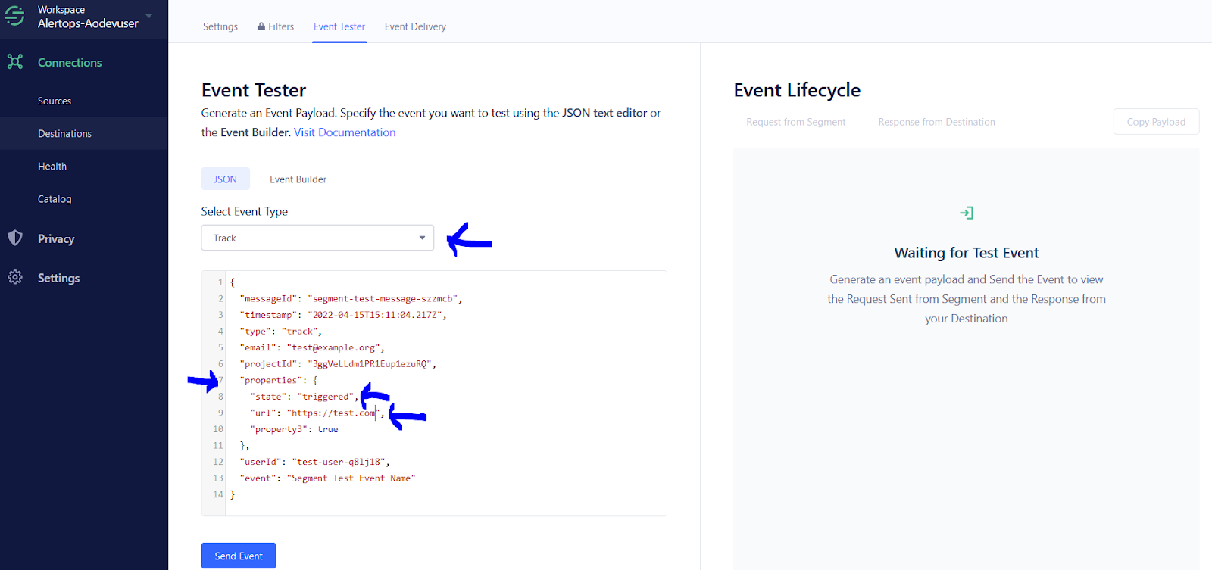Image resolution: width=1212 pixels, height=570 pixels.
Task: Switch to the JSON editor mode
Action: pos(225,179)
